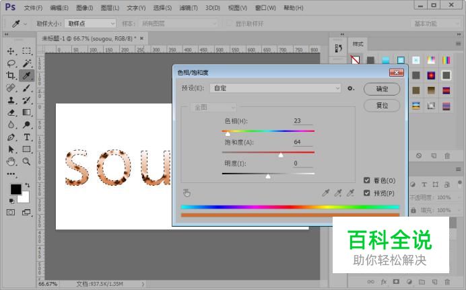This screenshot has height=290, width=466.
Task: Open the 基本功能 workspace dropdown
Action: tap(436, 24)
